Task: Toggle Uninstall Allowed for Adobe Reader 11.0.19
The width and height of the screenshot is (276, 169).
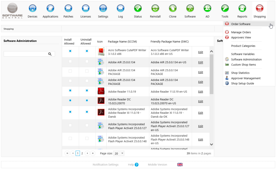Action: (87, 91)
